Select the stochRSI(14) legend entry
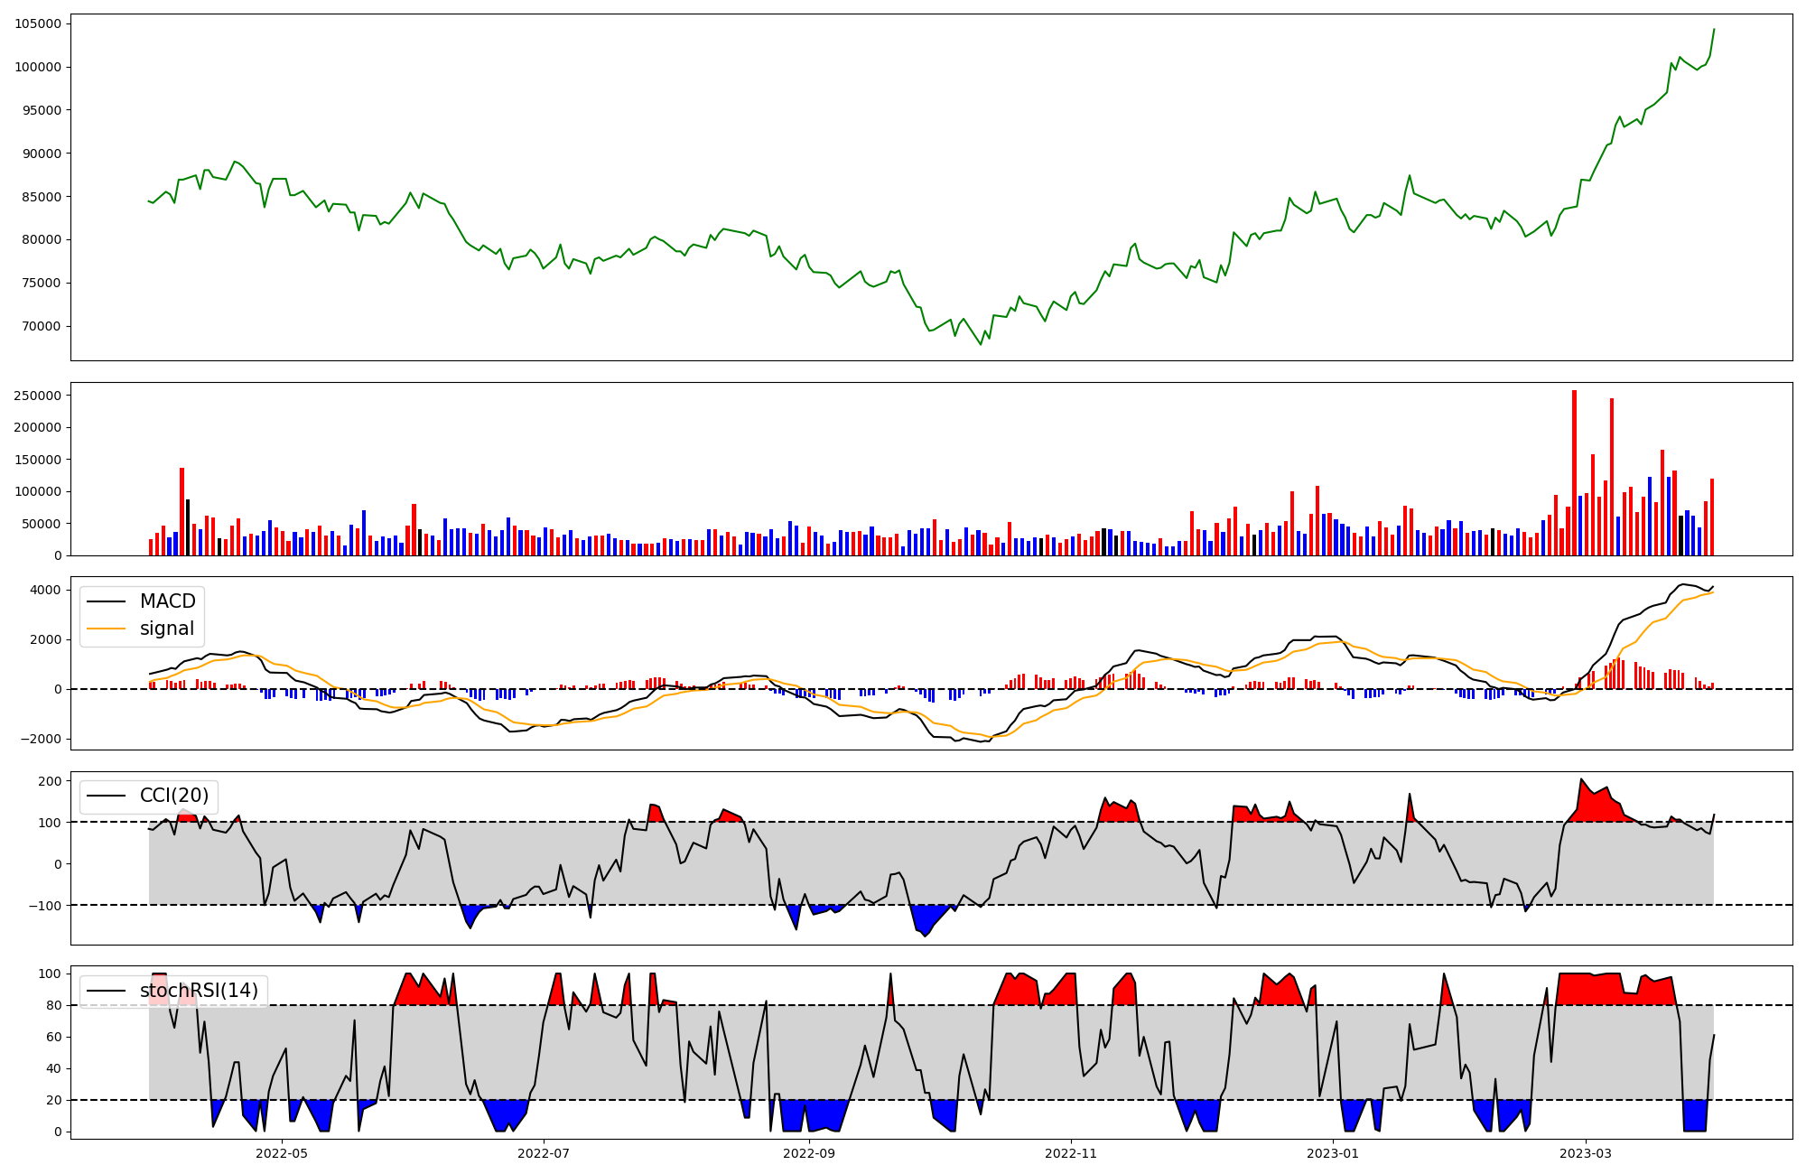The width and height of the screenshot is (1806, 1174). point(199,991)
